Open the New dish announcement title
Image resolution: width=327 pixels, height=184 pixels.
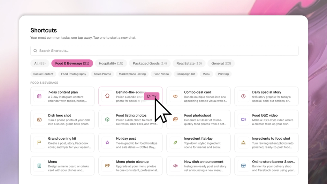(203, 162)
